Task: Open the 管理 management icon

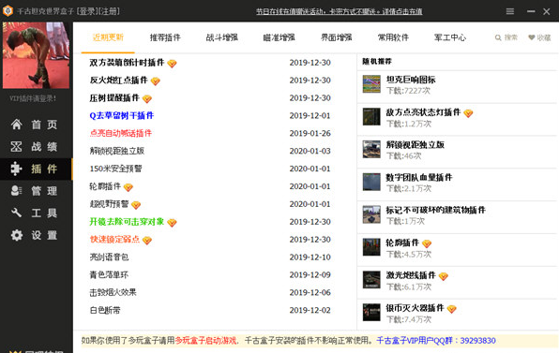Action: [x=16, y=191]
